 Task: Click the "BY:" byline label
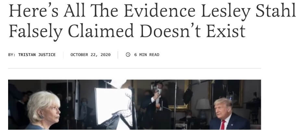(12, 55)
